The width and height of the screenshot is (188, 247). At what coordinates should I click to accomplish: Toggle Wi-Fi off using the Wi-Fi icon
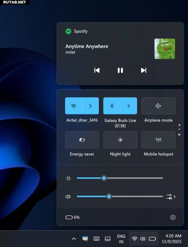73,106
